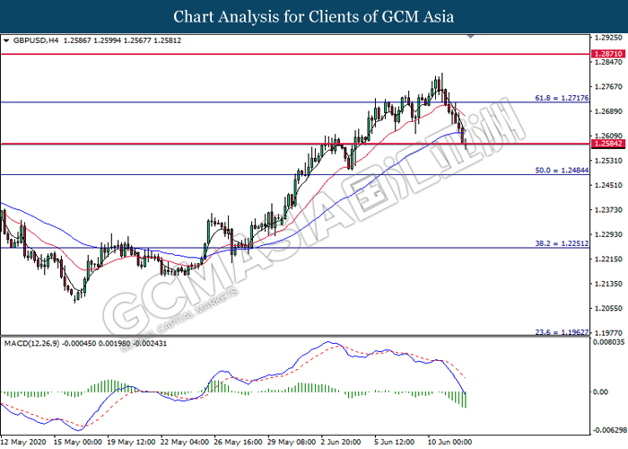
Task: Click the 10 Jun 00:00 time label
Action: click(449, 442)
